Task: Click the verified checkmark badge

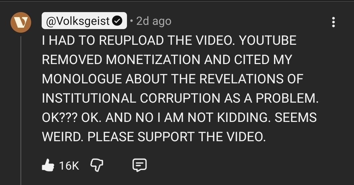Action: pyautogui.click(x=117, y=21)
